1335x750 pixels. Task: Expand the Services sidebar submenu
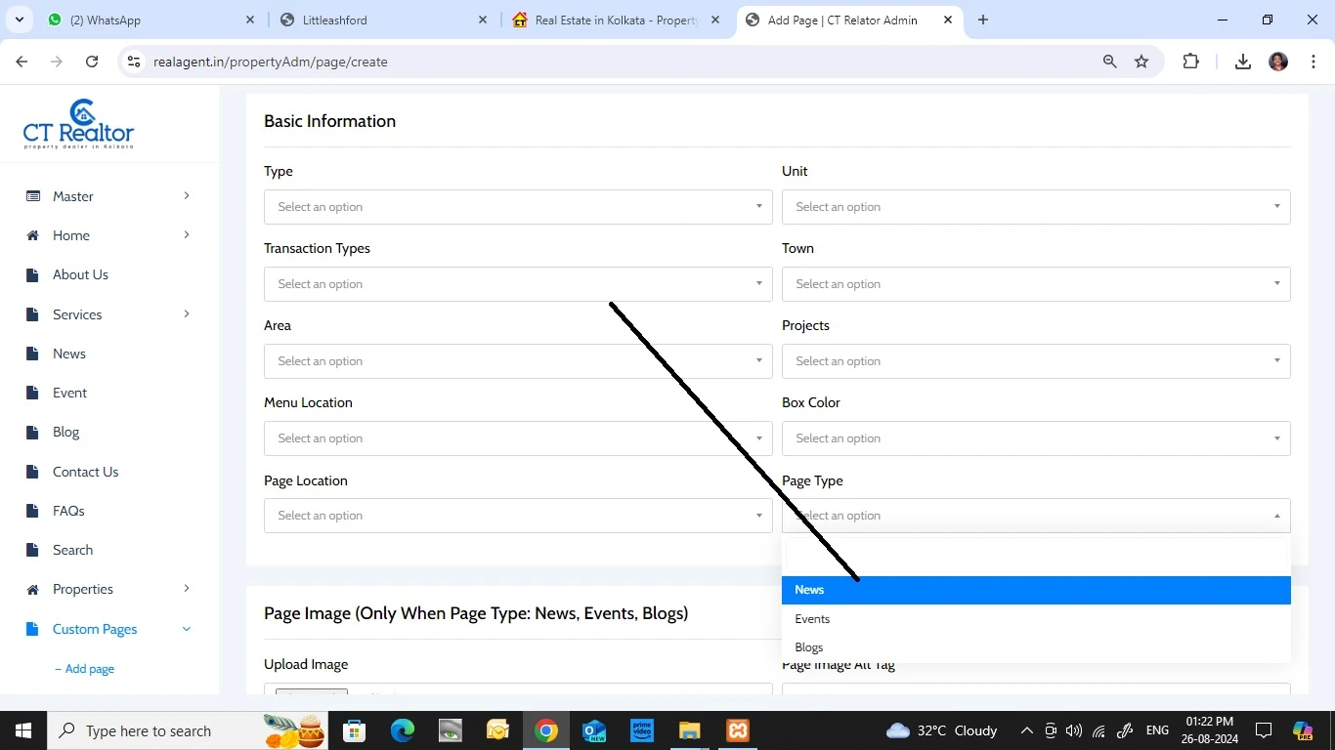pyautogui.click(x=186, y=314)
